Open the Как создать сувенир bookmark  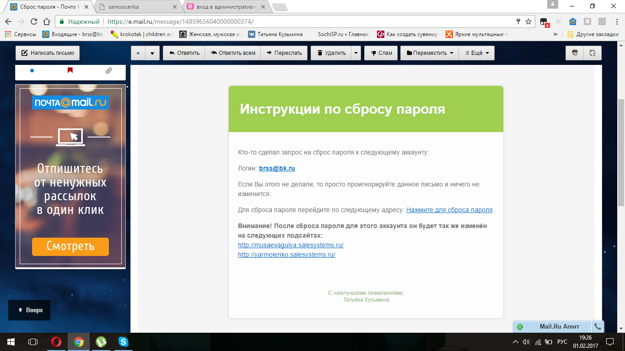click(407, 34)
